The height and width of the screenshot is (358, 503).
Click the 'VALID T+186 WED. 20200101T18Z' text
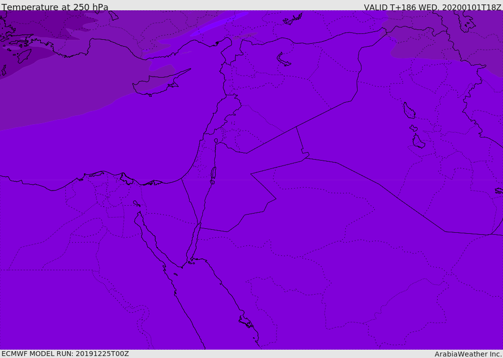pos(432,7)
